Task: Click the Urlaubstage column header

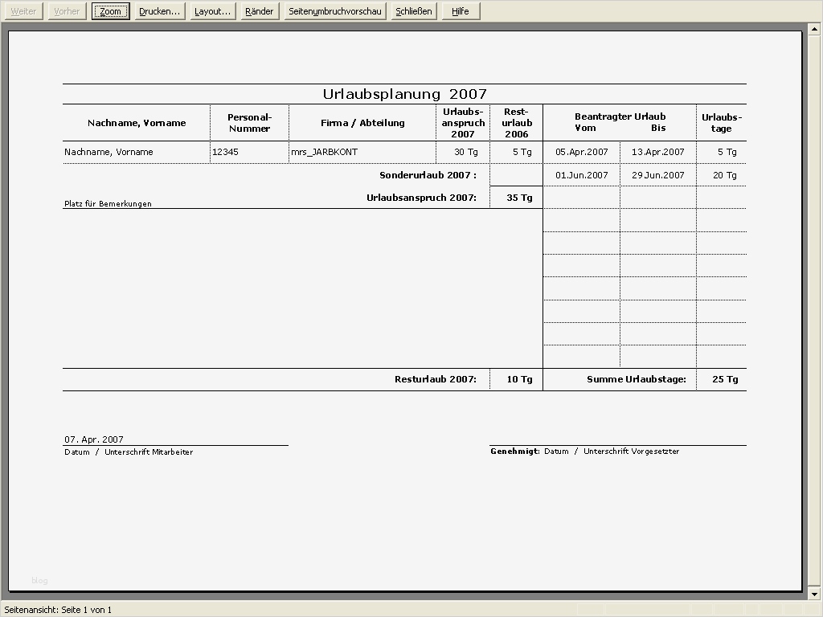Action: [x=722, y=123]
